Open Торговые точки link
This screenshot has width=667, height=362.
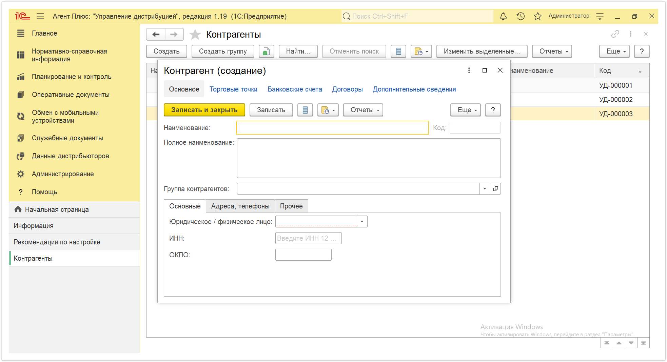pos(233,89)
